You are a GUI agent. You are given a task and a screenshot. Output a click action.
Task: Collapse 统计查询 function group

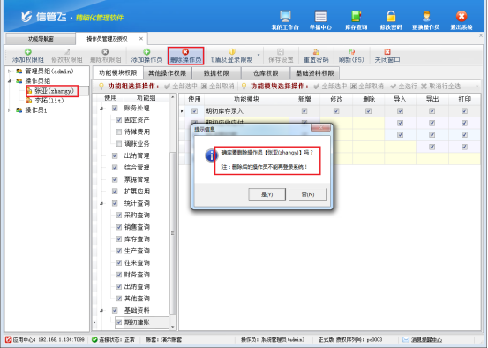101,204
